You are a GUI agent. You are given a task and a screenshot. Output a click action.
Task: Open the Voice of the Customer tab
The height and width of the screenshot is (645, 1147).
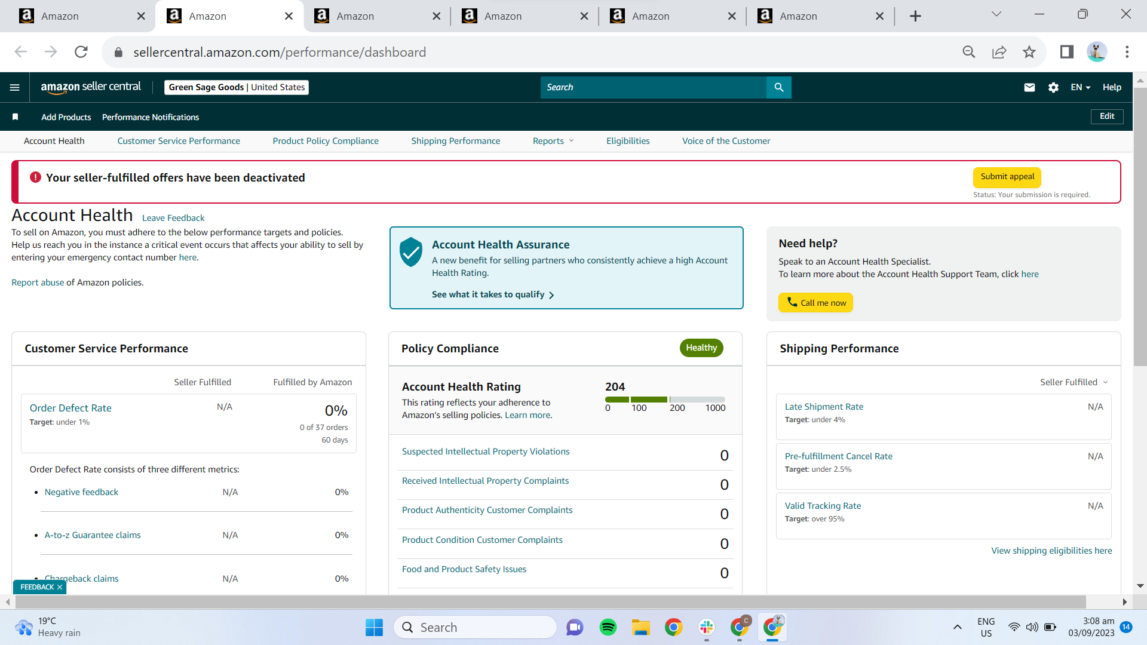click(726, 141)
